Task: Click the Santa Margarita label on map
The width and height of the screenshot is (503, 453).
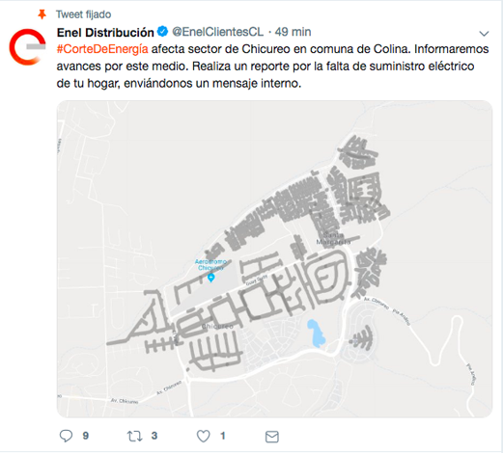Action: pos(333,239)
